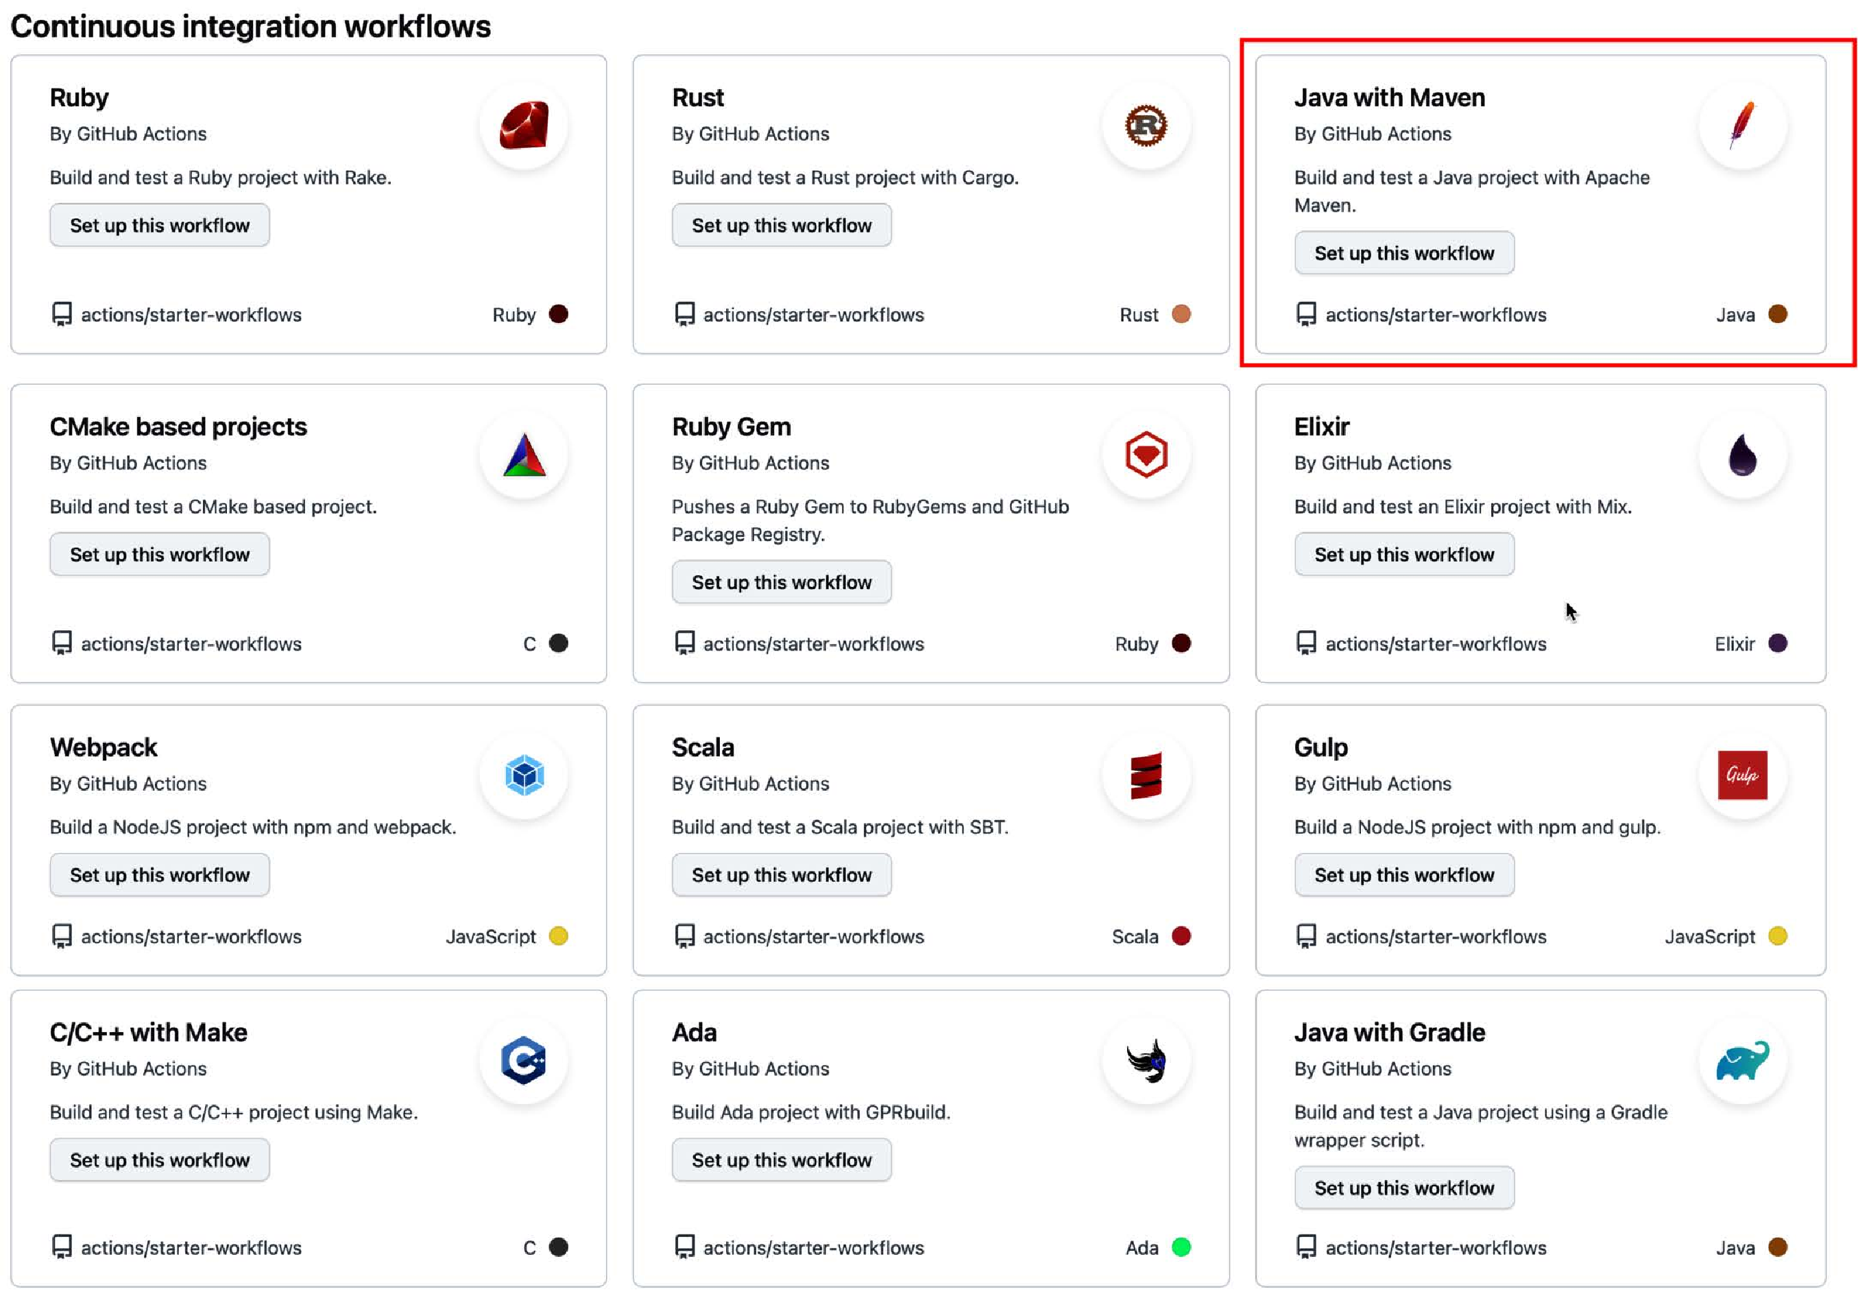1858x1296 pixels.
Task: Click the Ada bird logo icon
Action: coord(1146,1060)
